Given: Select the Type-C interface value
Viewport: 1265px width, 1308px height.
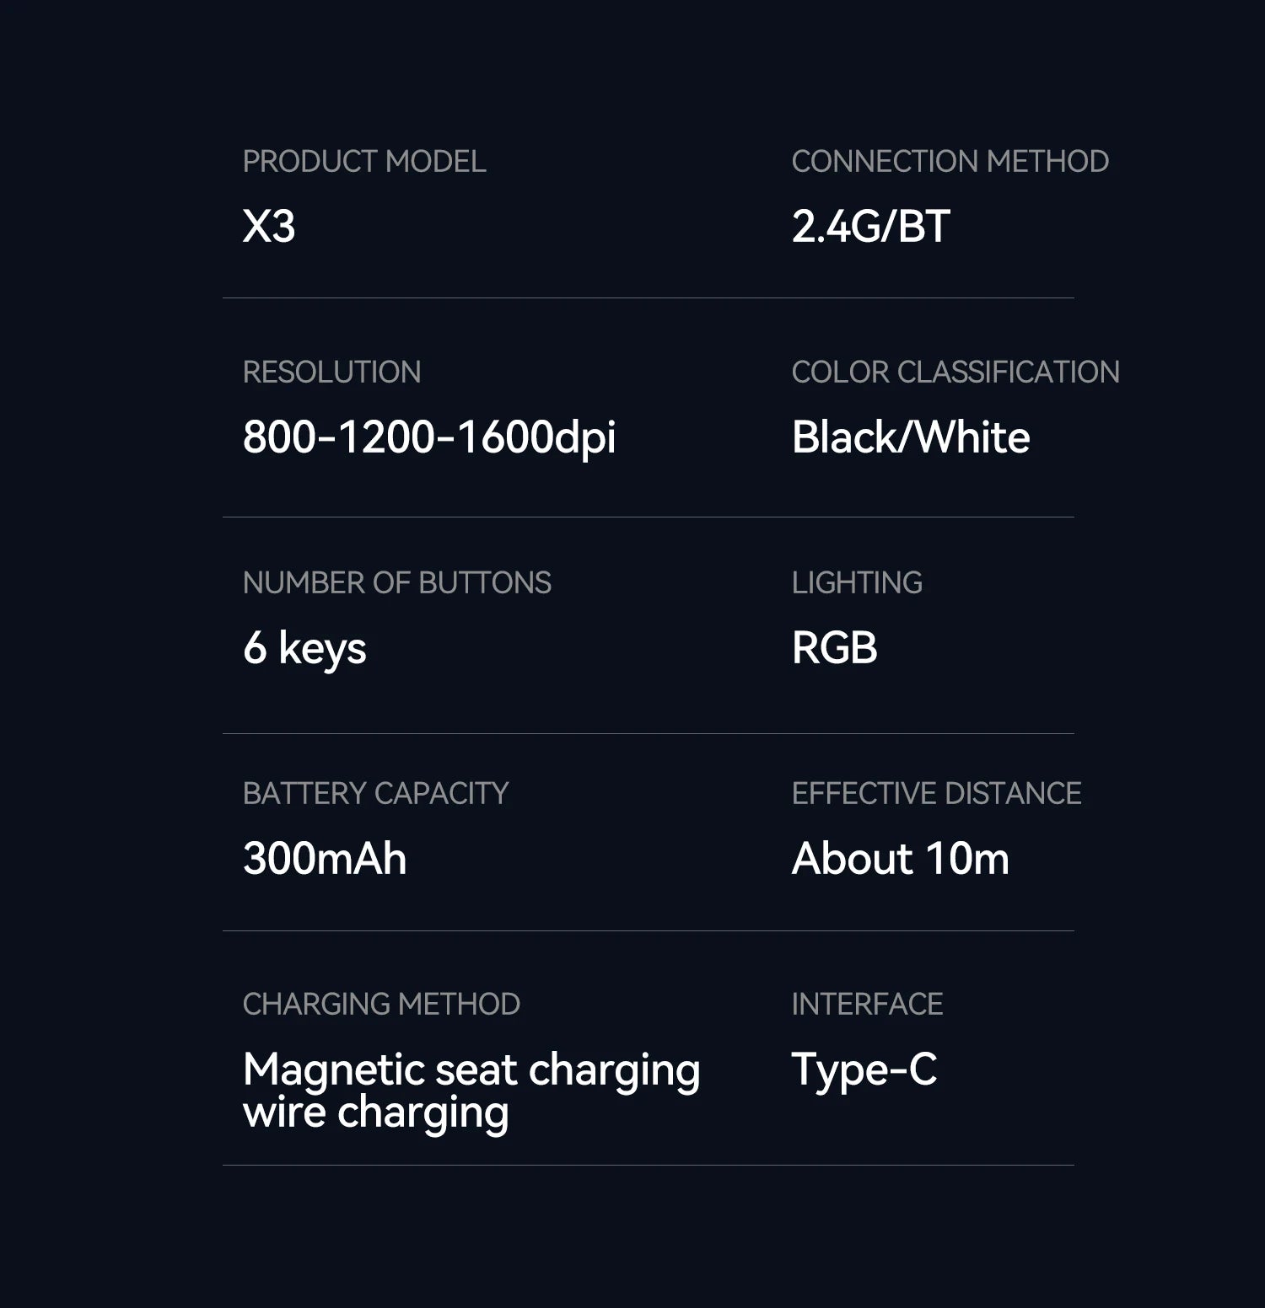Looking at the screenshot, I should coord(864,1069).
